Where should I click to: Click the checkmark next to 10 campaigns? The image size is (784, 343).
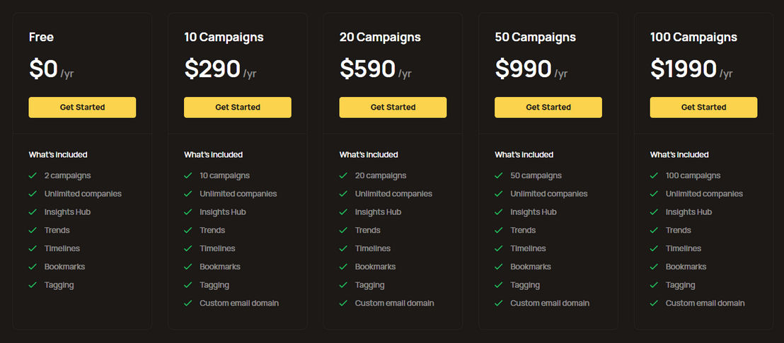click(188, 175)
